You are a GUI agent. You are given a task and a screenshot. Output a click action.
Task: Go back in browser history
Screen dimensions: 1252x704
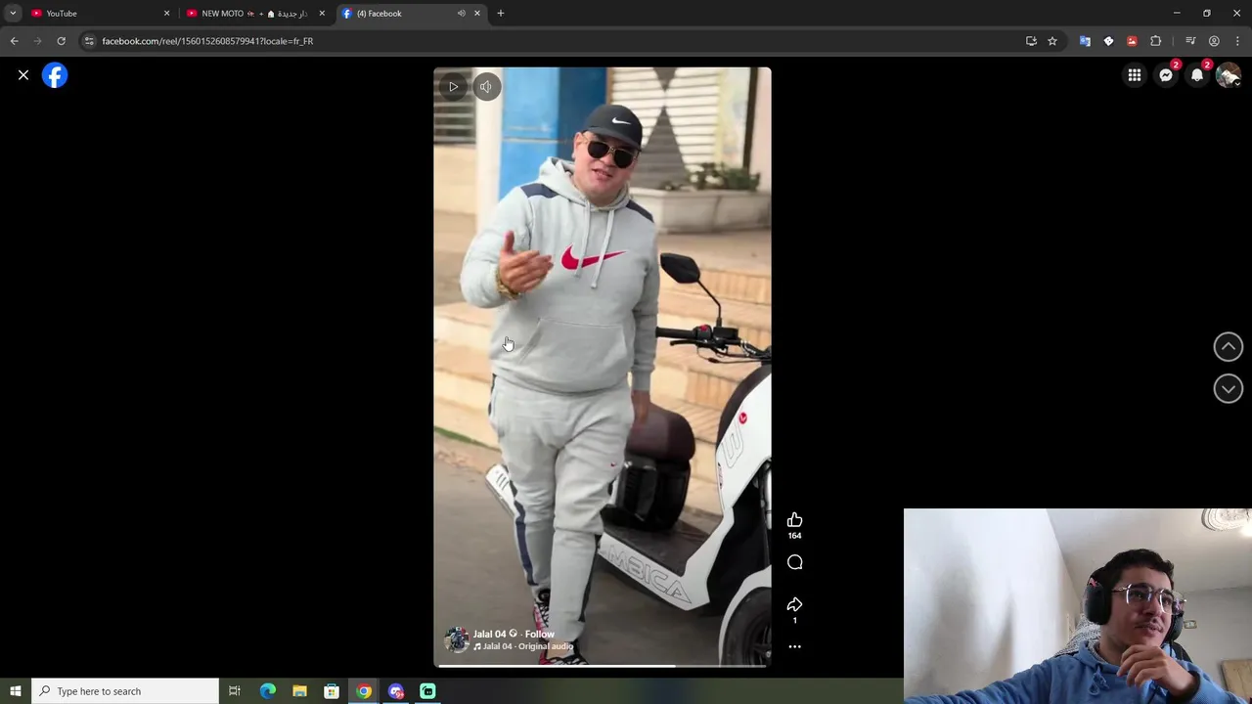[14, 41]
